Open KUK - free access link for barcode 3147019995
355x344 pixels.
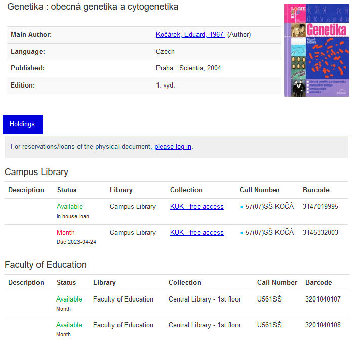[197, 206]
